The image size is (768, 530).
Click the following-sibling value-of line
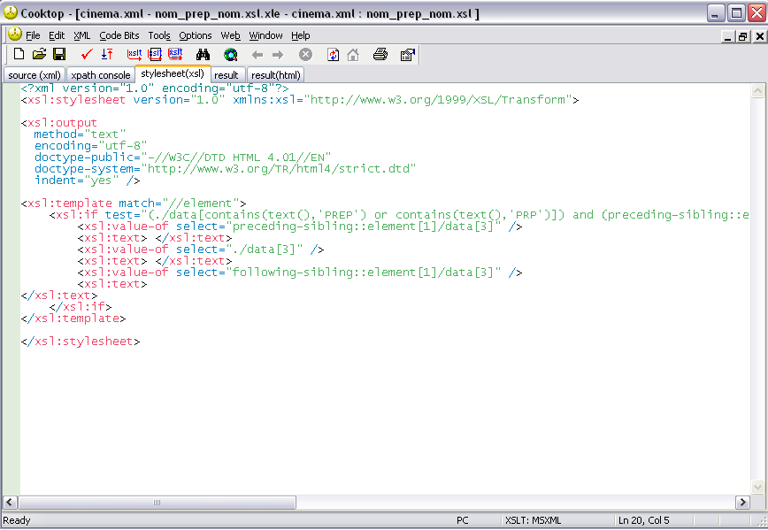pyautogui.click(x=300, y=273)
